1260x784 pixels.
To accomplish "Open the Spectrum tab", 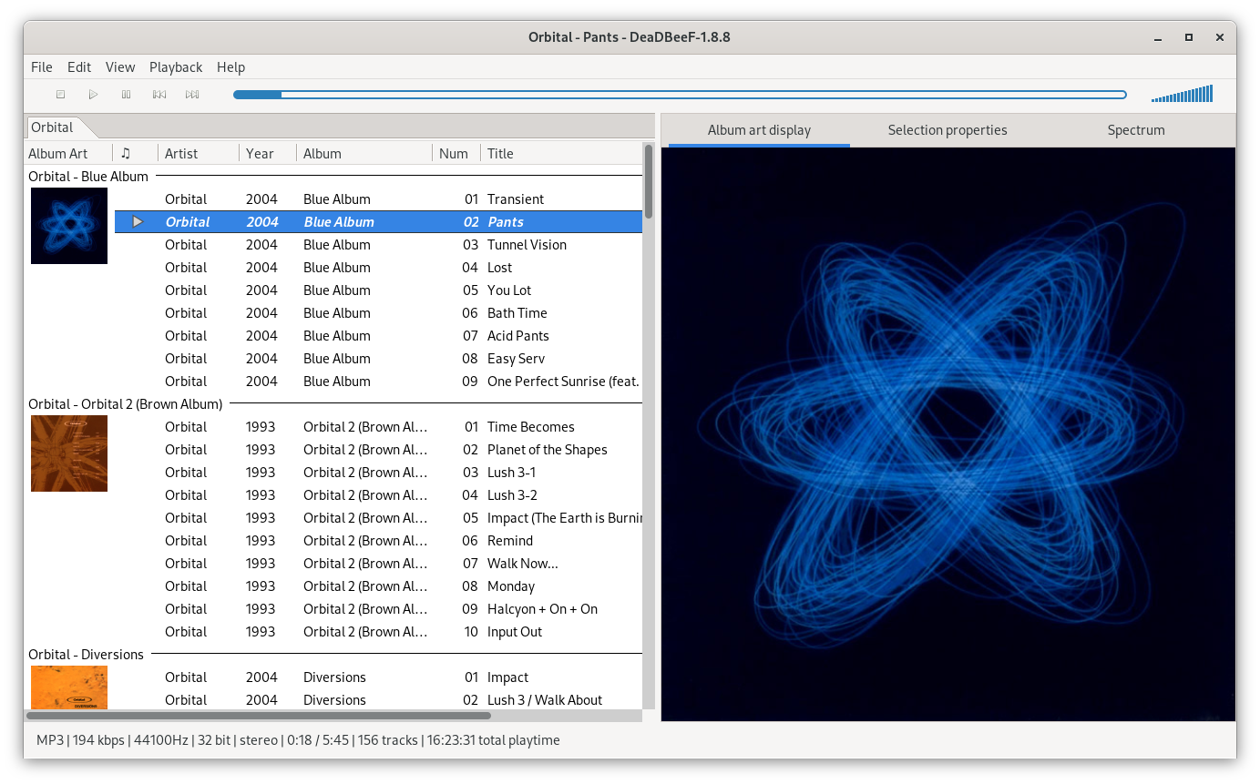I will (1135, 130).
